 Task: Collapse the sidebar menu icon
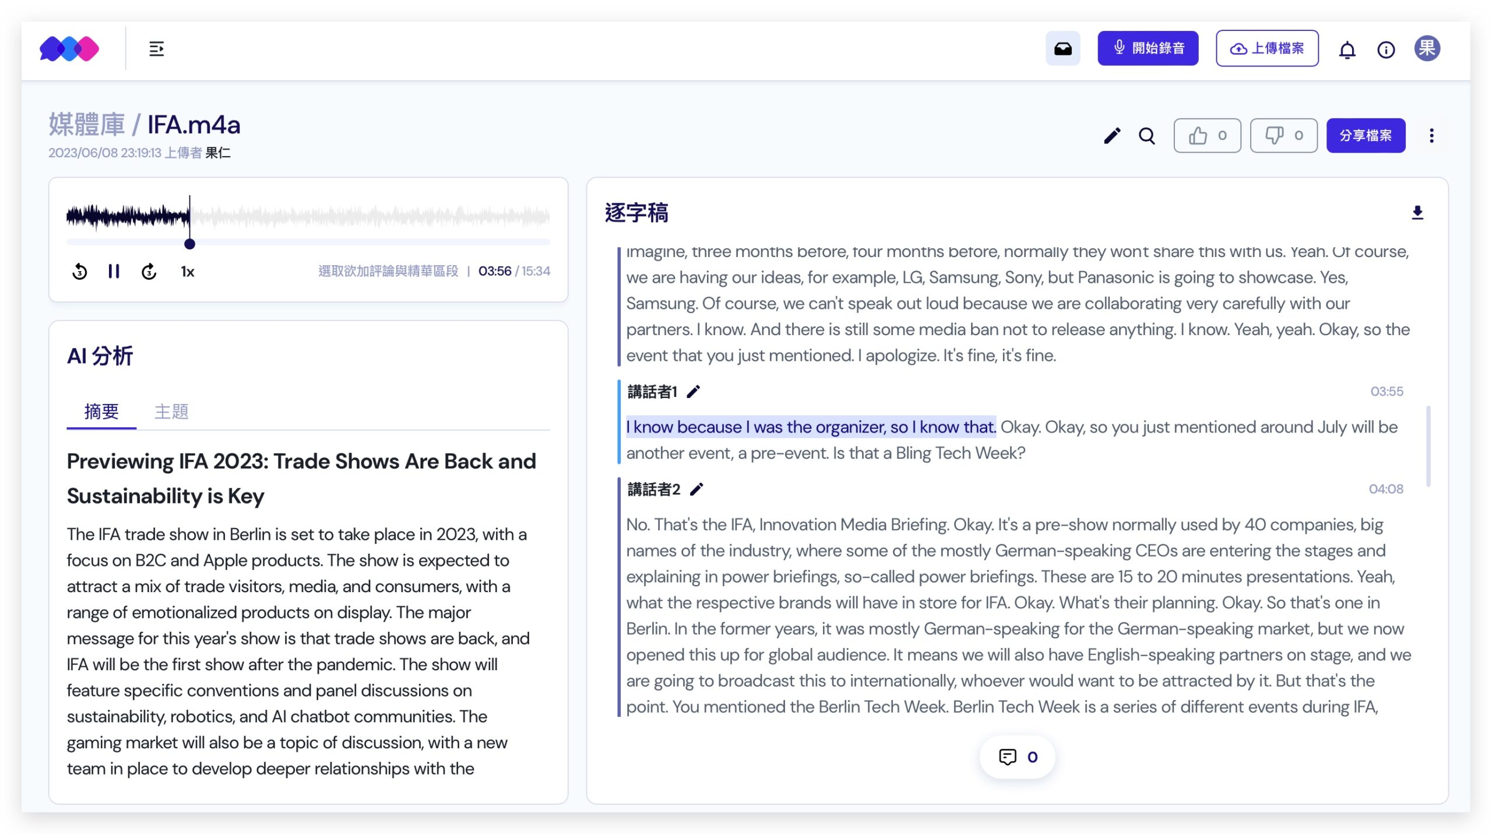[156, 49]
